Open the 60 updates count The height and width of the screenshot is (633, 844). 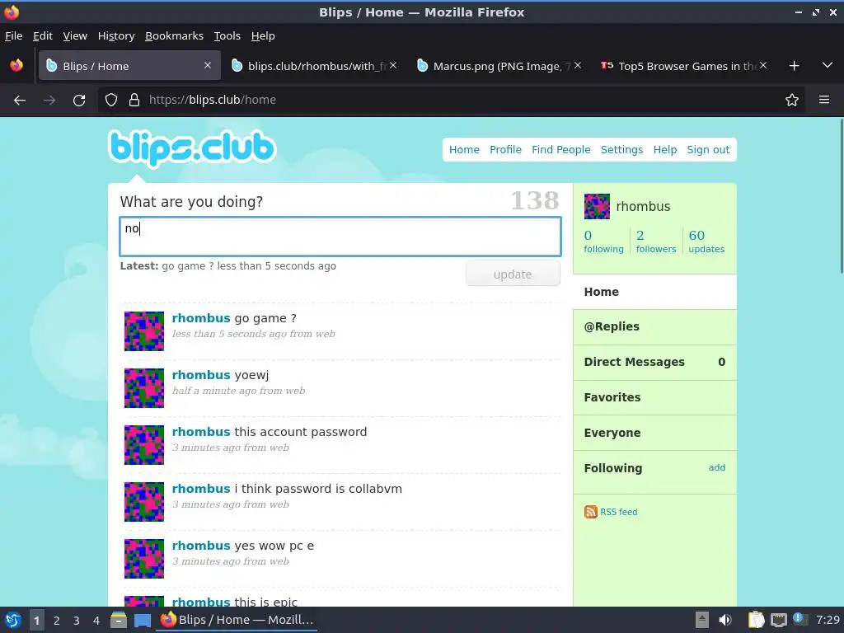pyautogui.click(x=706, y=241)
